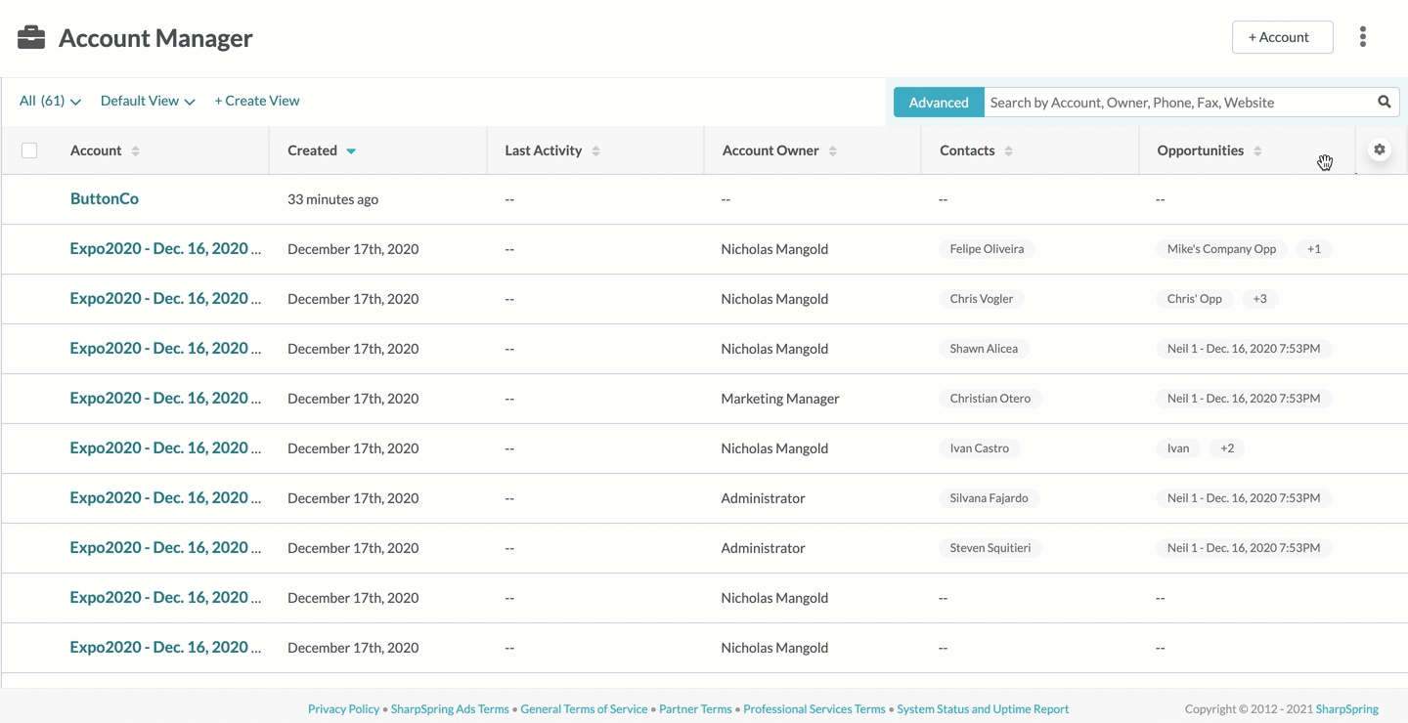
Task: Open column settings gear icon
Action: pyautogui.click(x=1380, y=149)
